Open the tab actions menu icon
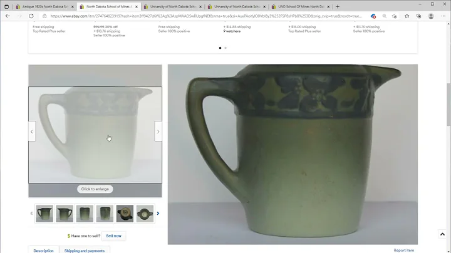451x253 pixels. click(7, 6)
